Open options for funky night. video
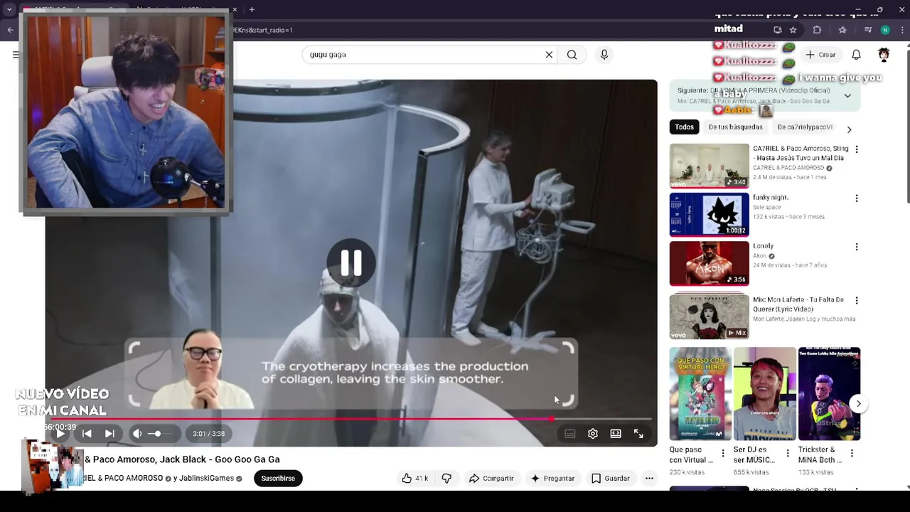The width and height of the screenshot is (910, 512). [x=857, y=198]
